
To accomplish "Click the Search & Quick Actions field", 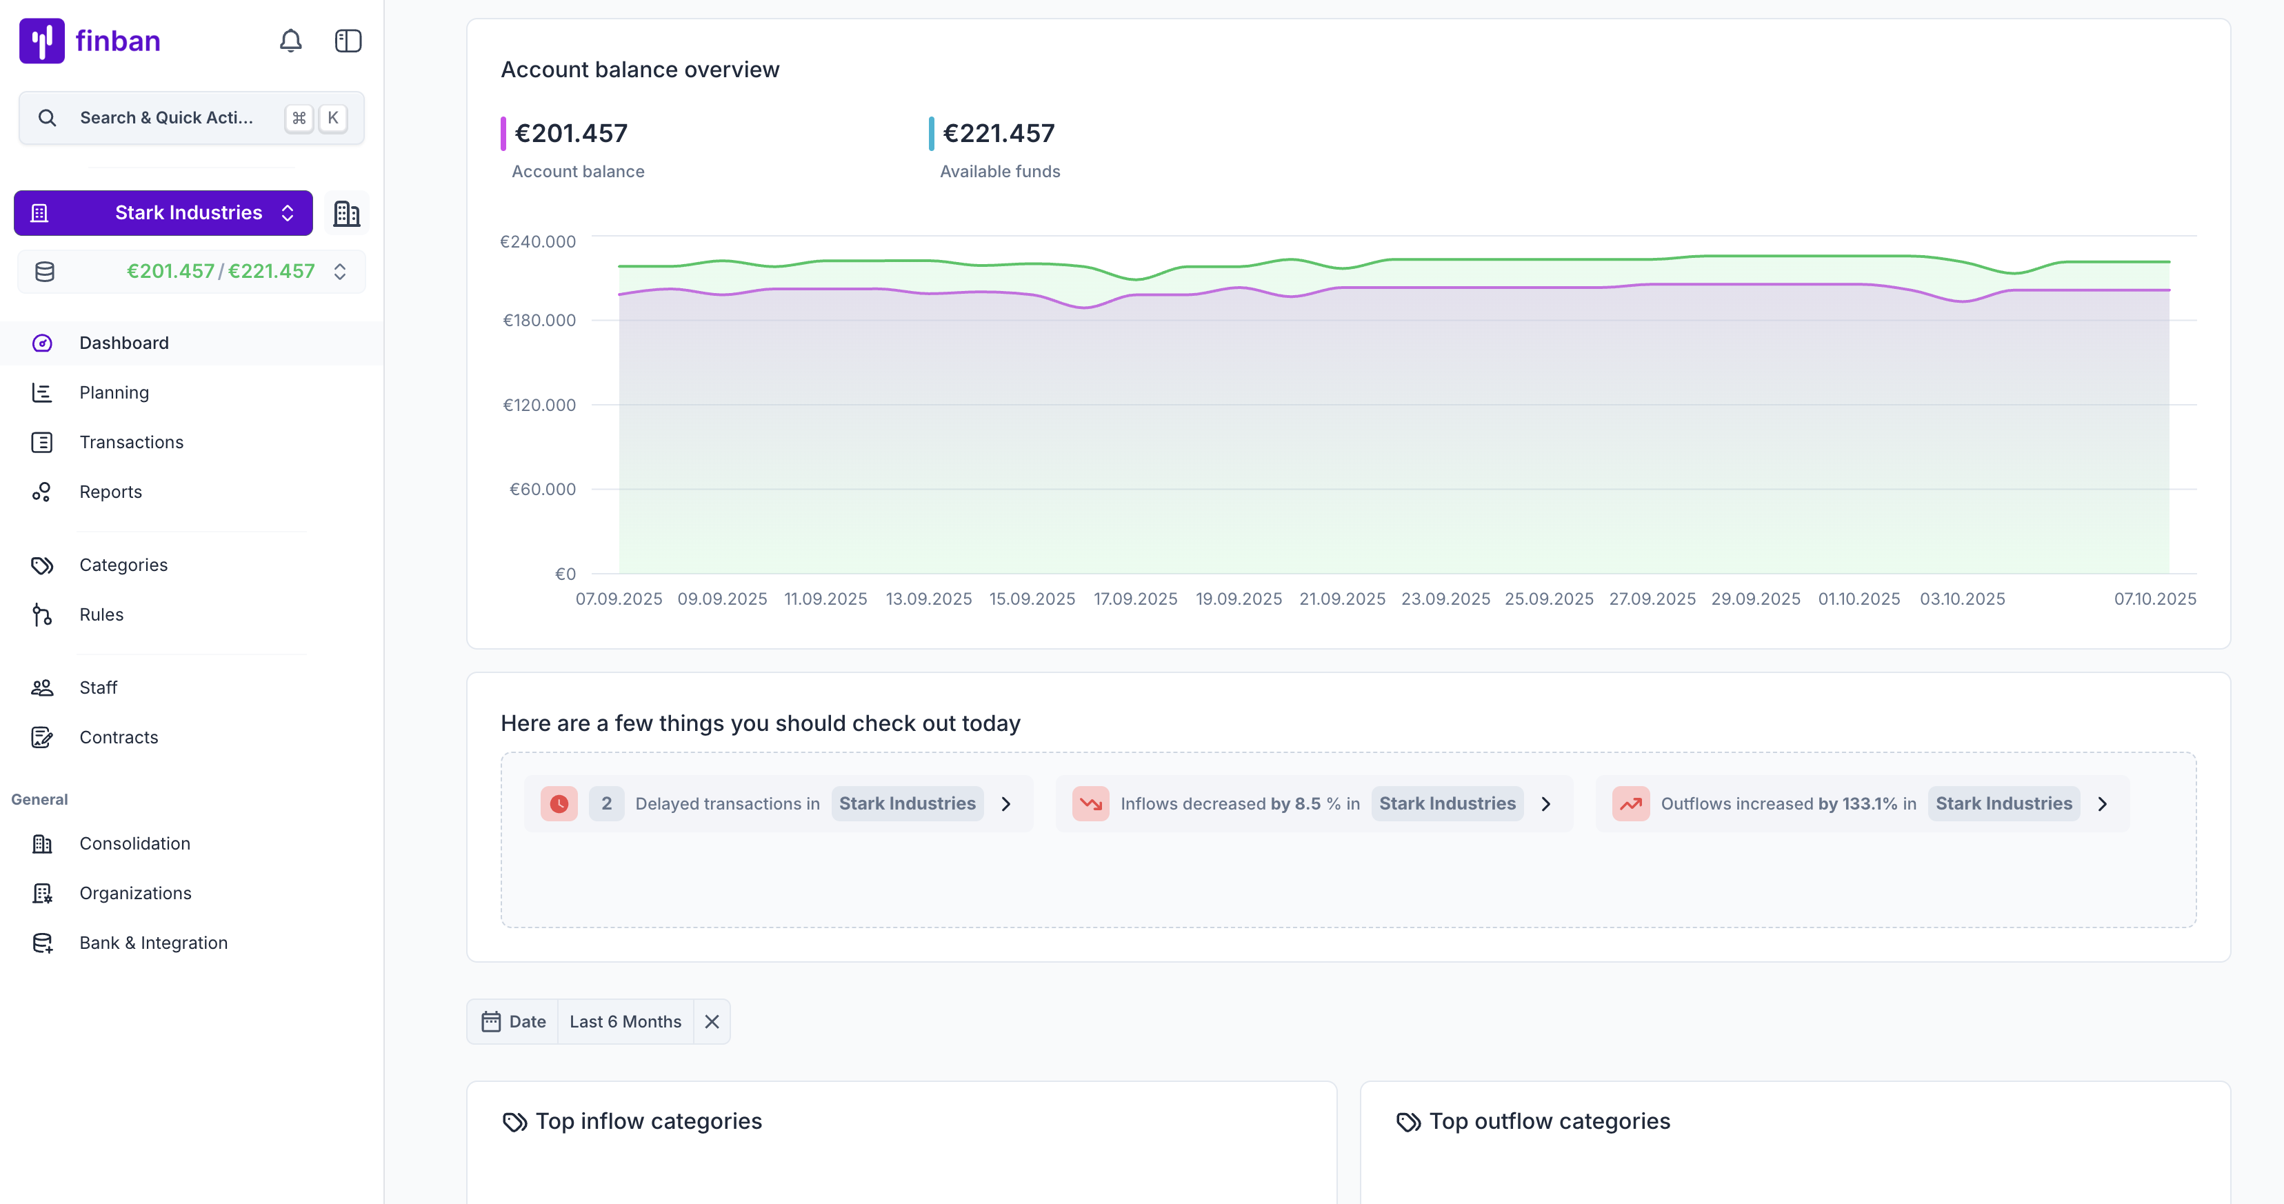I will [167, 118].
